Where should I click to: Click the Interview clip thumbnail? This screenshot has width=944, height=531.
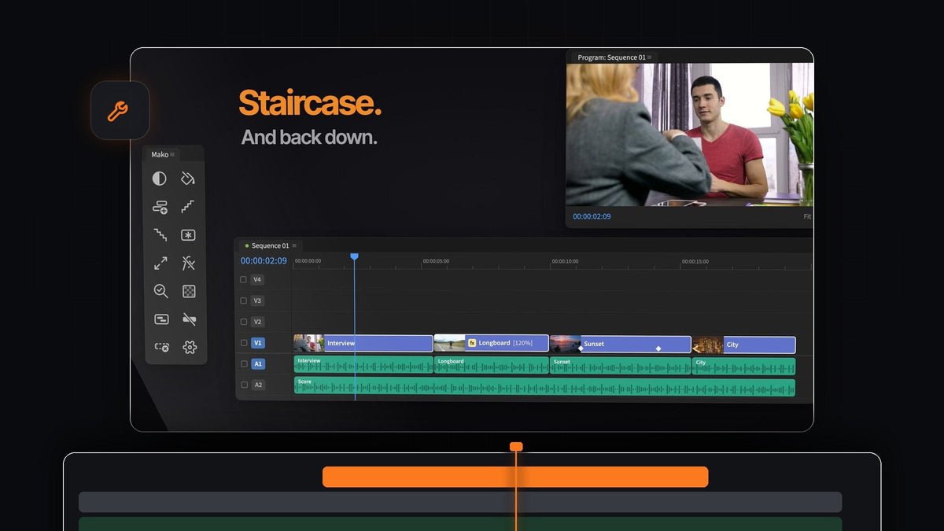pyautogui.click(x=308, y=344)
